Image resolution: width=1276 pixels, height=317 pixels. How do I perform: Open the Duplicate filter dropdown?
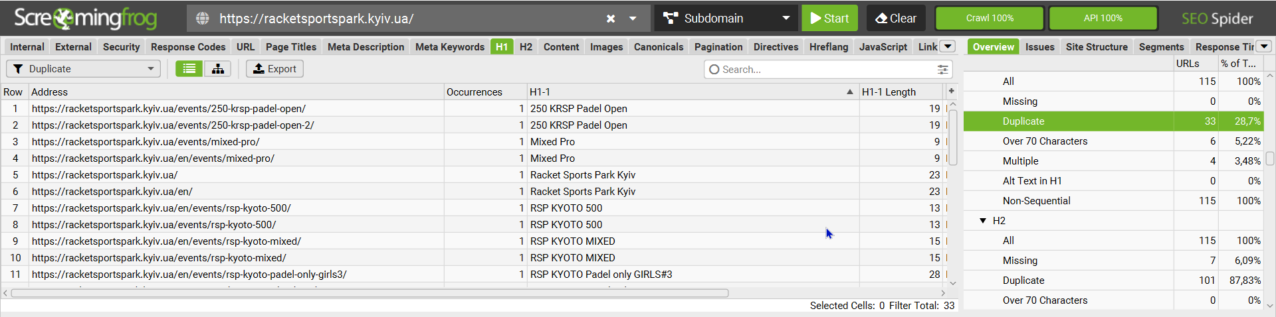point(84,69)
